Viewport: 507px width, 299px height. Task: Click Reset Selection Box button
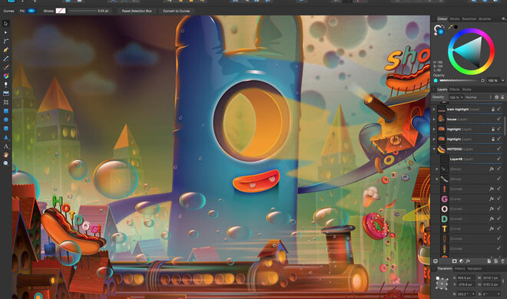137,11
